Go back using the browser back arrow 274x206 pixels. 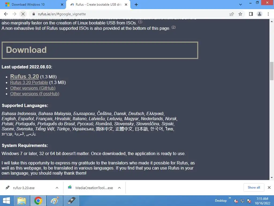6,14
